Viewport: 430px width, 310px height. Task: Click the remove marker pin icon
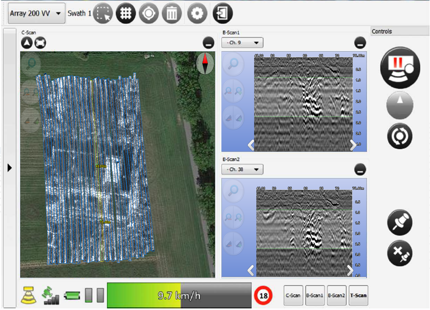pos(400,253)
